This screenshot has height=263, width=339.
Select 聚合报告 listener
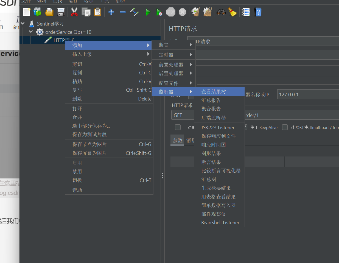click(219, 109)
